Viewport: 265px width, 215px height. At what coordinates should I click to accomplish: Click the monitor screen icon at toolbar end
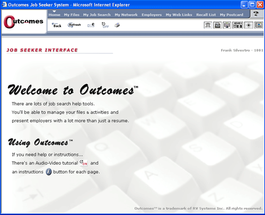(259, 25)
